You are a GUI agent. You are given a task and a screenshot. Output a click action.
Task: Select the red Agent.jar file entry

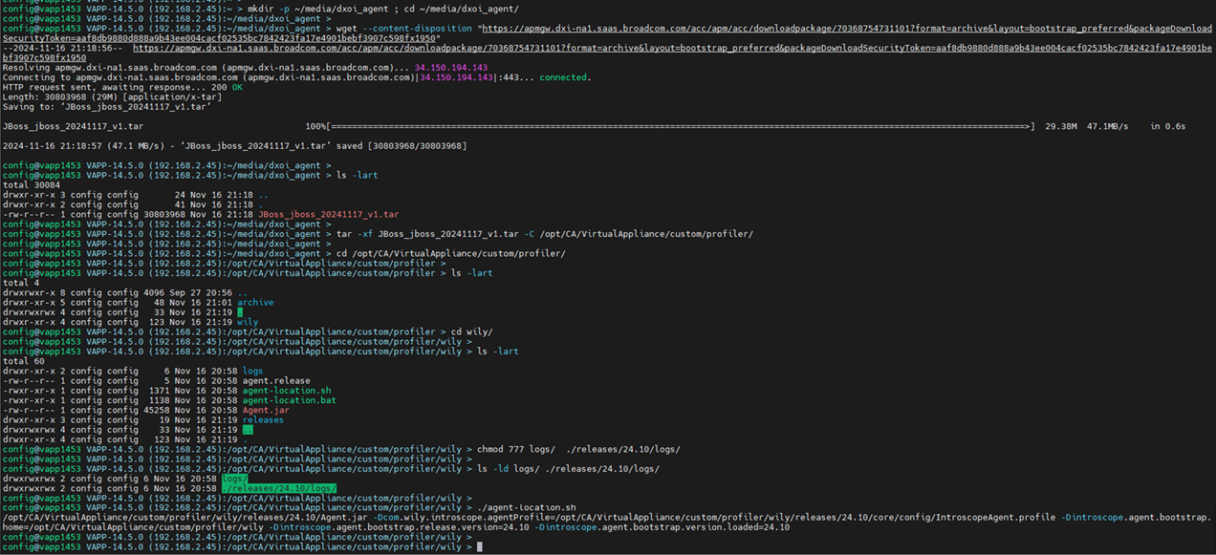(x=266, y=410)
